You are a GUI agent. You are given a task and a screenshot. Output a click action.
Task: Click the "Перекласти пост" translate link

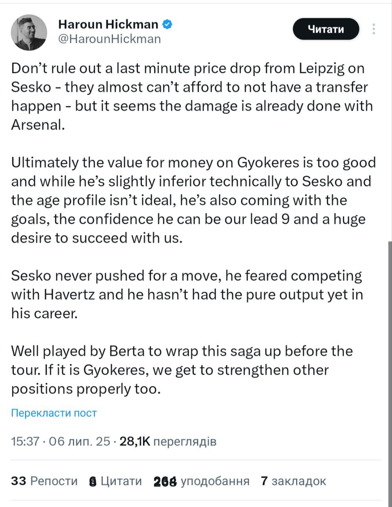[54, 413]
